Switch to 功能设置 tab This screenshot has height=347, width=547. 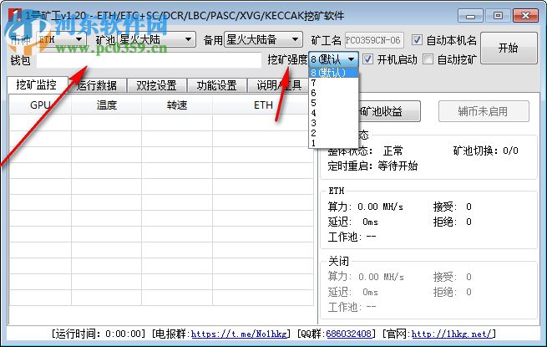[x=216, y=85]
